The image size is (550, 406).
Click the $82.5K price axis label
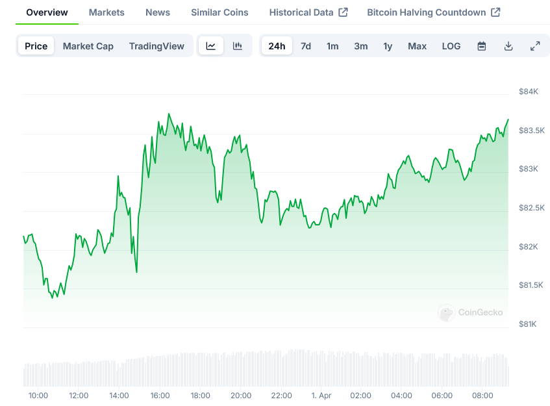click(532, 208)
